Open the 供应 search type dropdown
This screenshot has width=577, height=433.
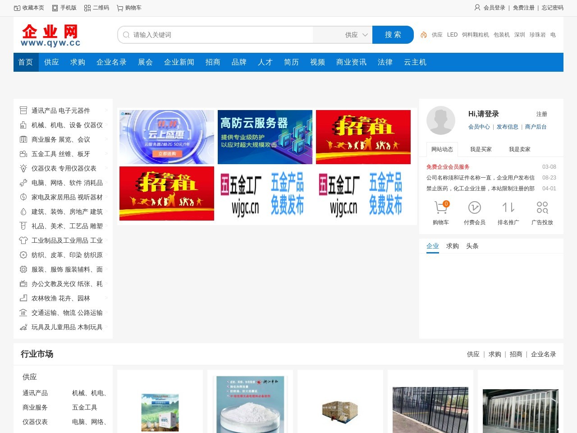tap(356, 35)
